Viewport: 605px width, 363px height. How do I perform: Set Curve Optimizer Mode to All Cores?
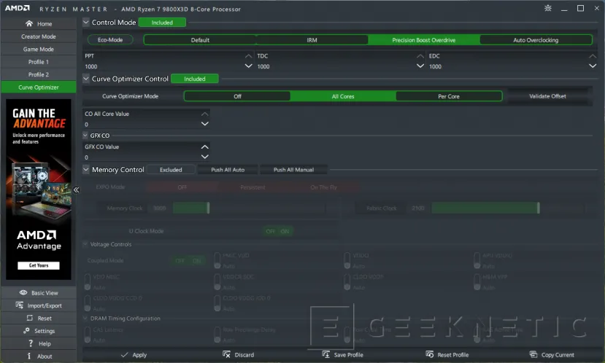coord(343,96)
